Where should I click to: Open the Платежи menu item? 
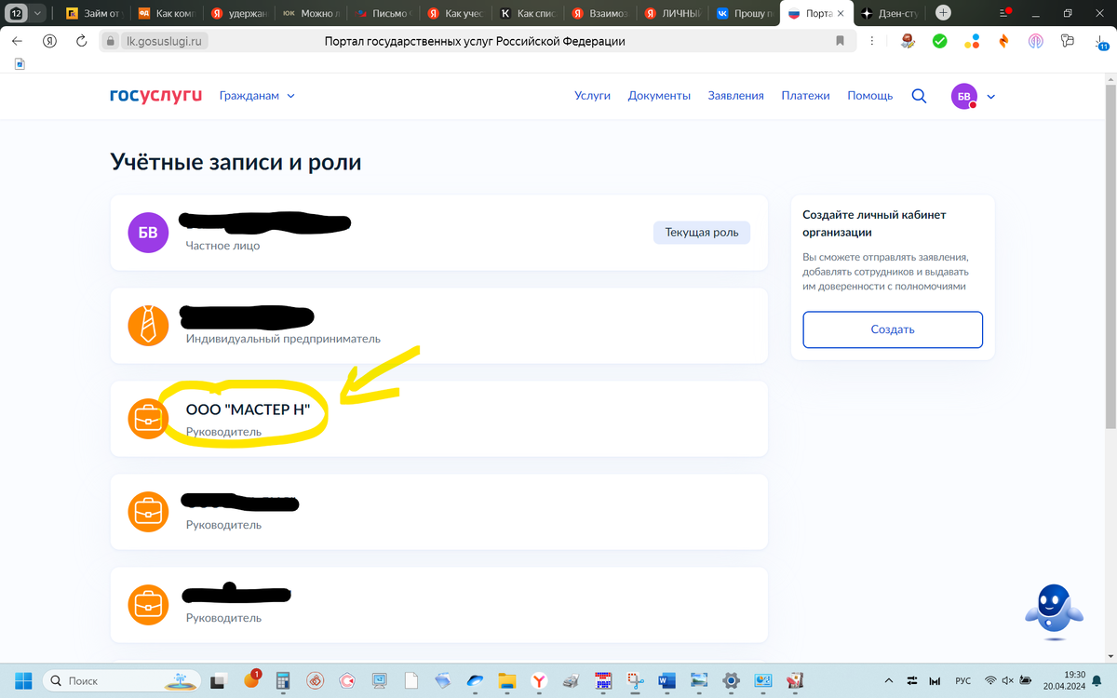pyautogui.click(x=805, y=95)
